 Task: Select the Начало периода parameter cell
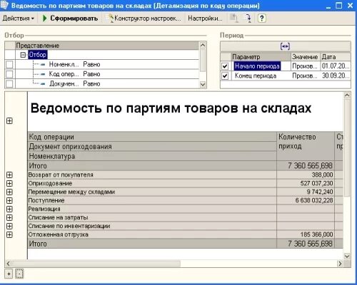point(261,66)
